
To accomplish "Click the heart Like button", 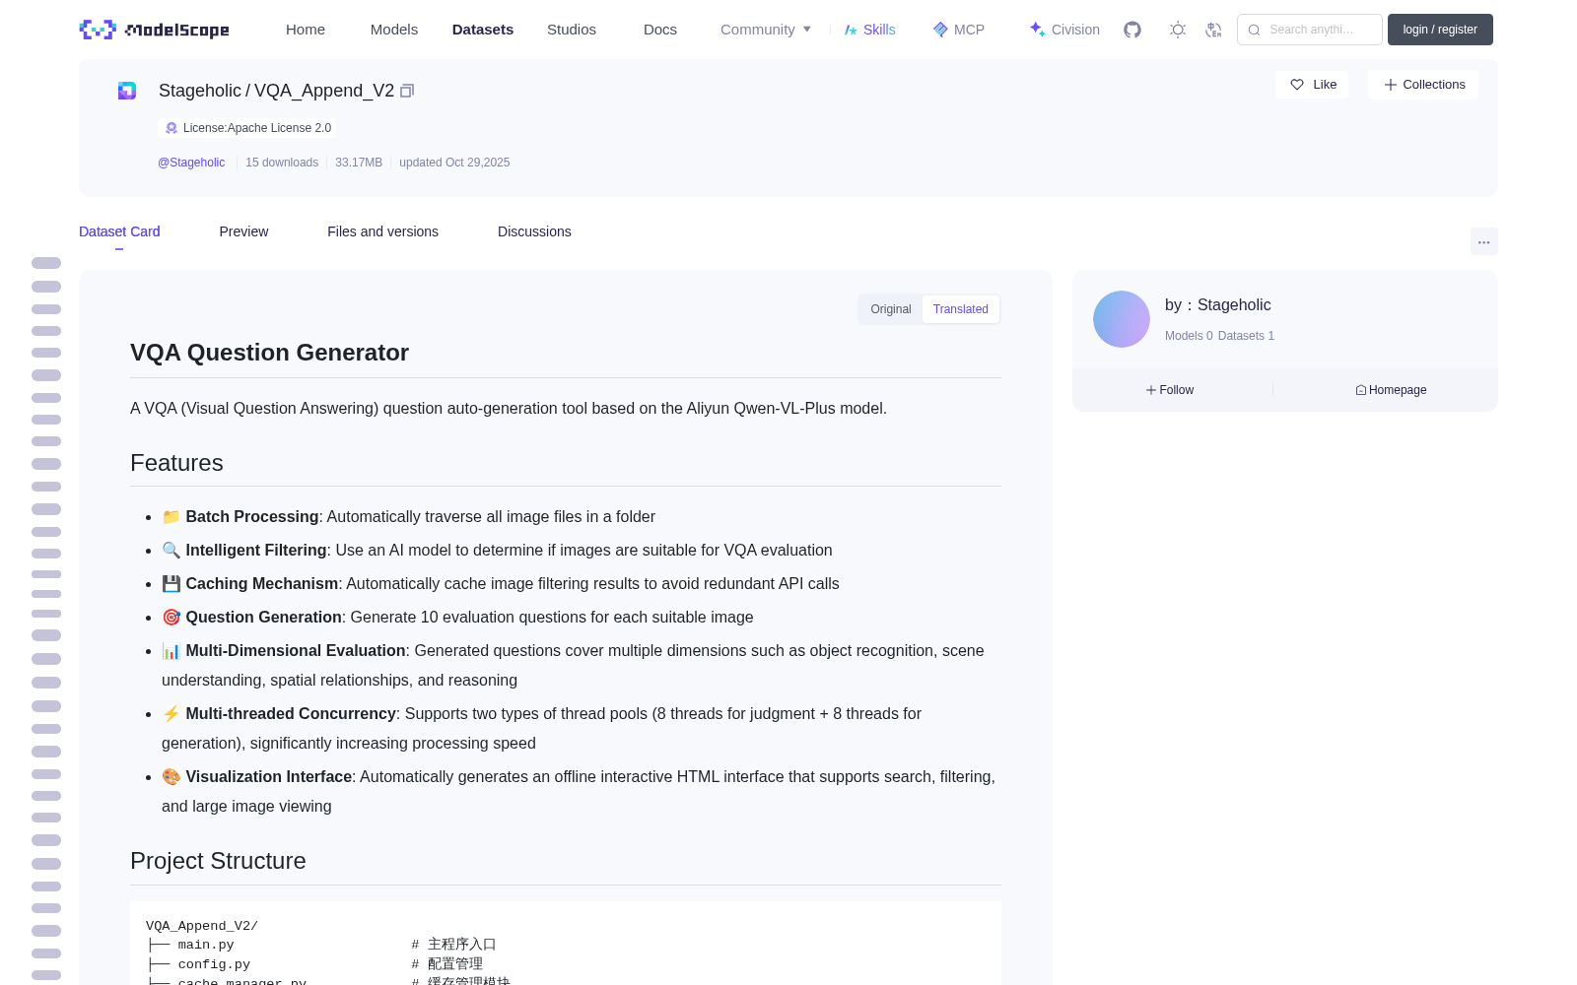I will [x=1312, y=85].
